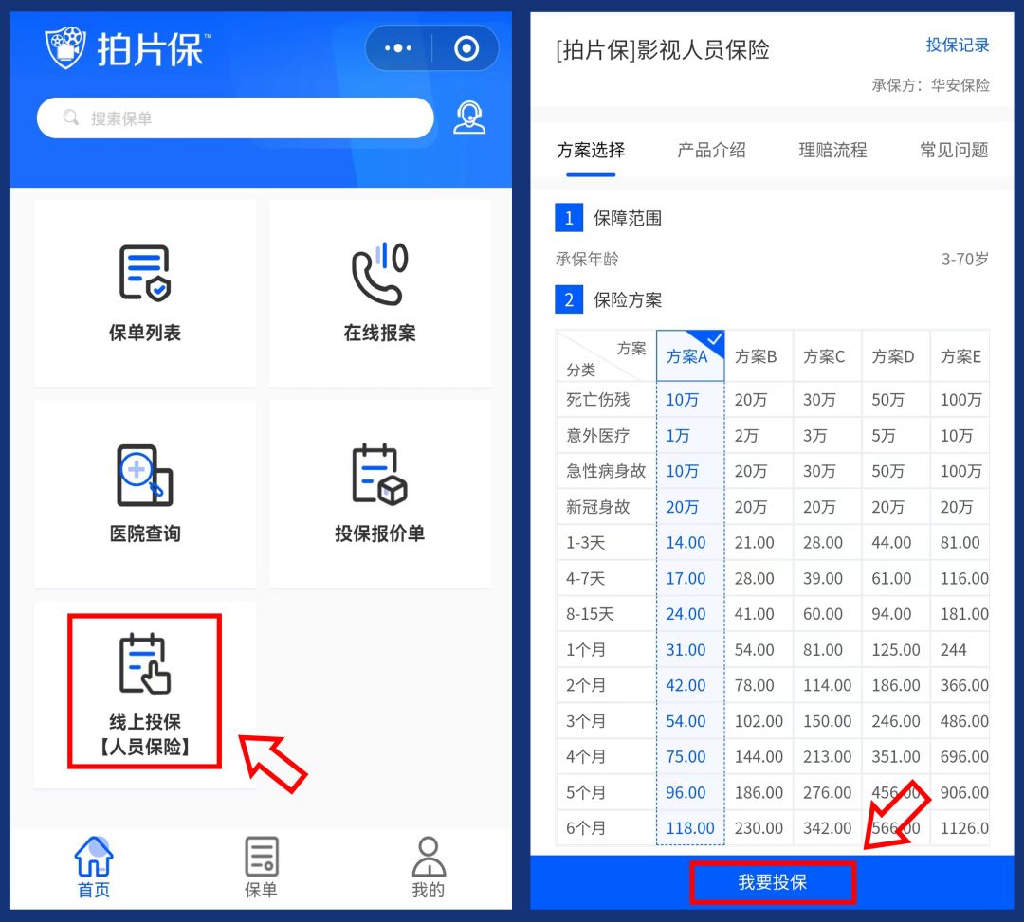Screen dimensions: 1024x922
Task: Click the 125.00 price in 方案D
Action: pyautogui.click(x=895, y=649)
